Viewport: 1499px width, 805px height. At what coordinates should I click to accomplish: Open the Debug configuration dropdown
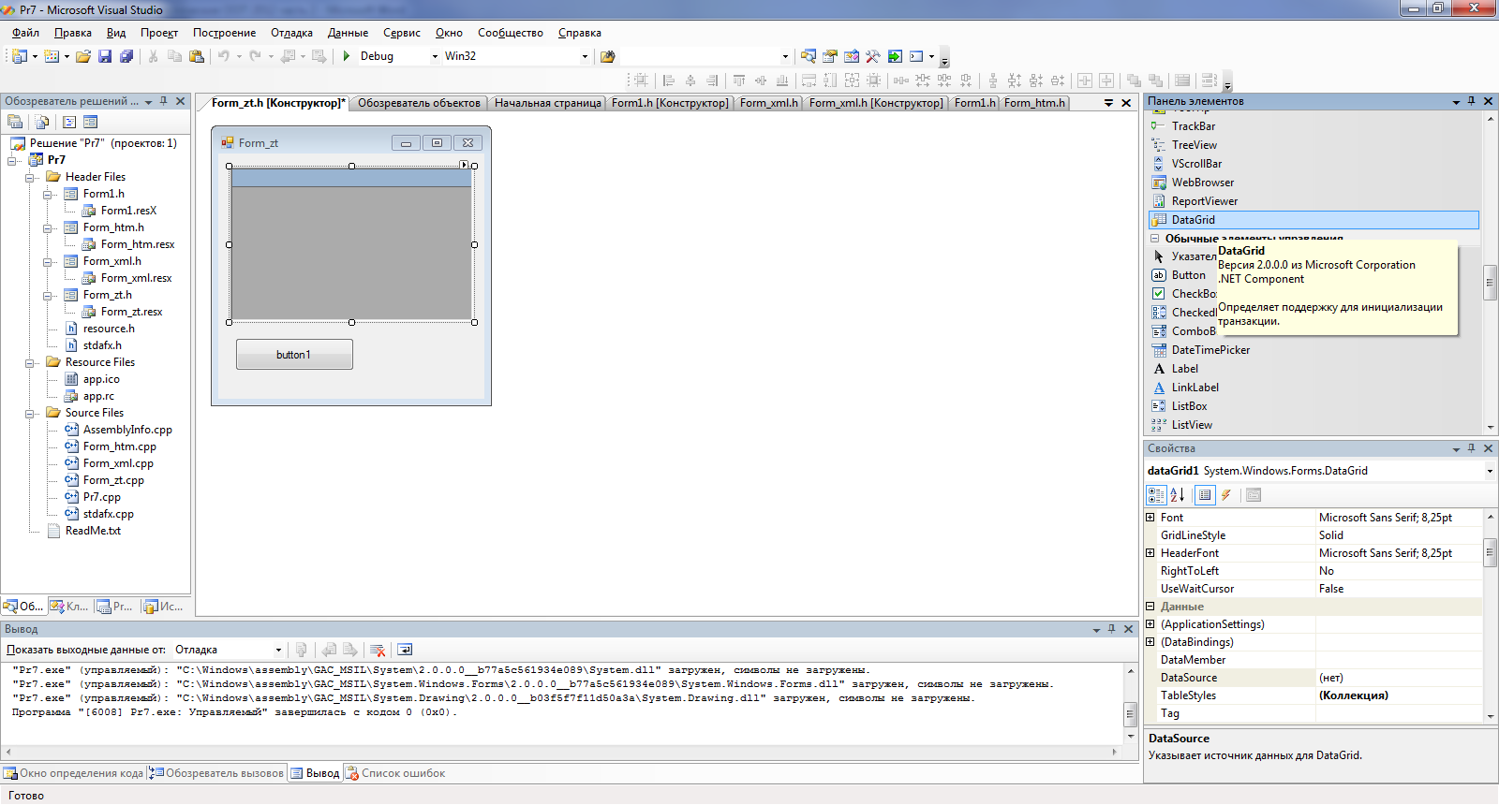pos(435,56)
